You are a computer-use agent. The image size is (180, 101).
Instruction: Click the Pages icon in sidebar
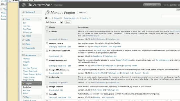[23, 44]
